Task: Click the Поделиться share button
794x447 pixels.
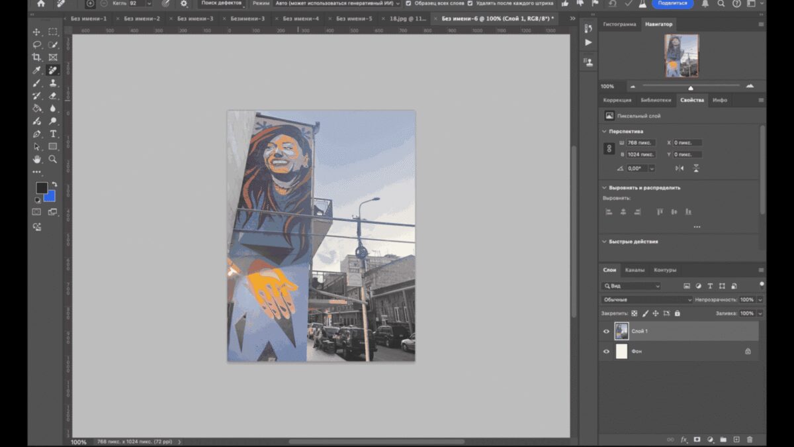Action: click(x=672, y=3)
